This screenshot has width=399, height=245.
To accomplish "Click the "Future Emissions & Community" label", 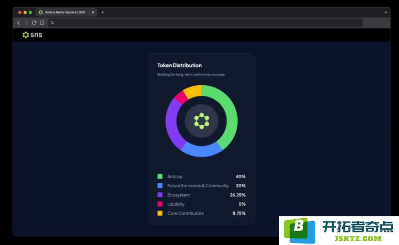I will click(x=198, y=186).
